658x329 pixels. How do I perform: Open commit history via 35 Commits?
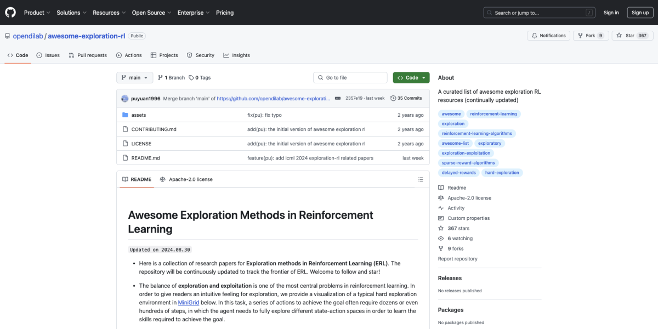point(406,98)
